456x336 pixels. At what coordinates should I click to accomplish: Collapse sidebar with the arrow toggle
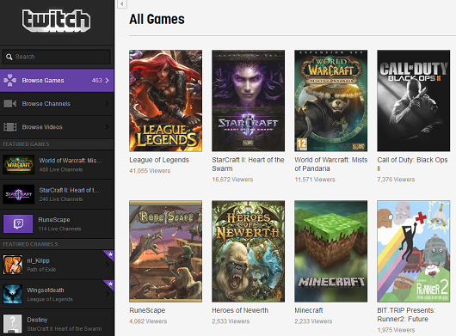click(122, 3)
